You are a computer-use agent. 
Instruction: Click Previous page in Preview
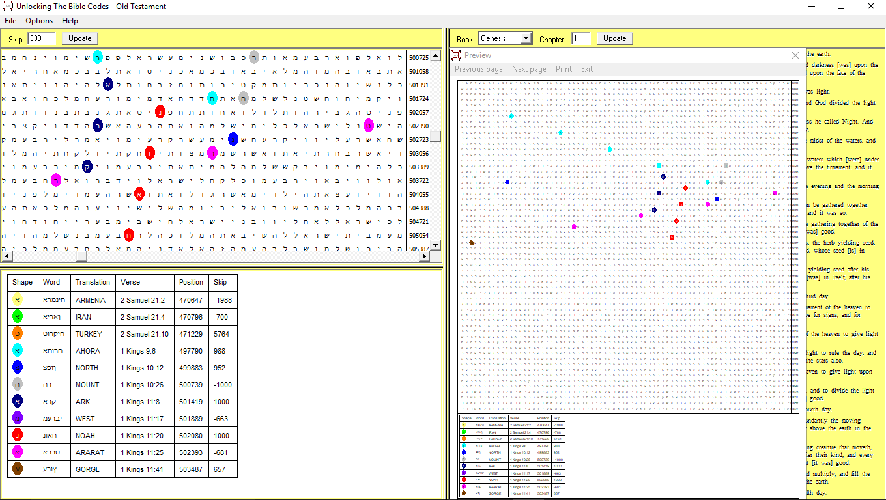click(x=479, y=69)
